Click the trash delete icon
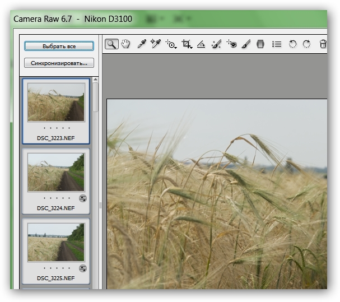The height and width of the screenshot is (302, 340). tap(323, 44)
